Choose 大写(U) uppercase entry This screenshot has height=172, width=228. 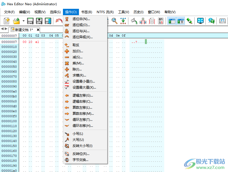point(85,140)
